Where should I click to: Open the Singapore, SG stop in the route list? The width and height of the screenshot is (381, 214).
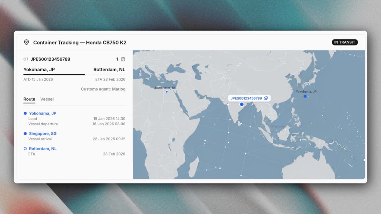(43, 133)
